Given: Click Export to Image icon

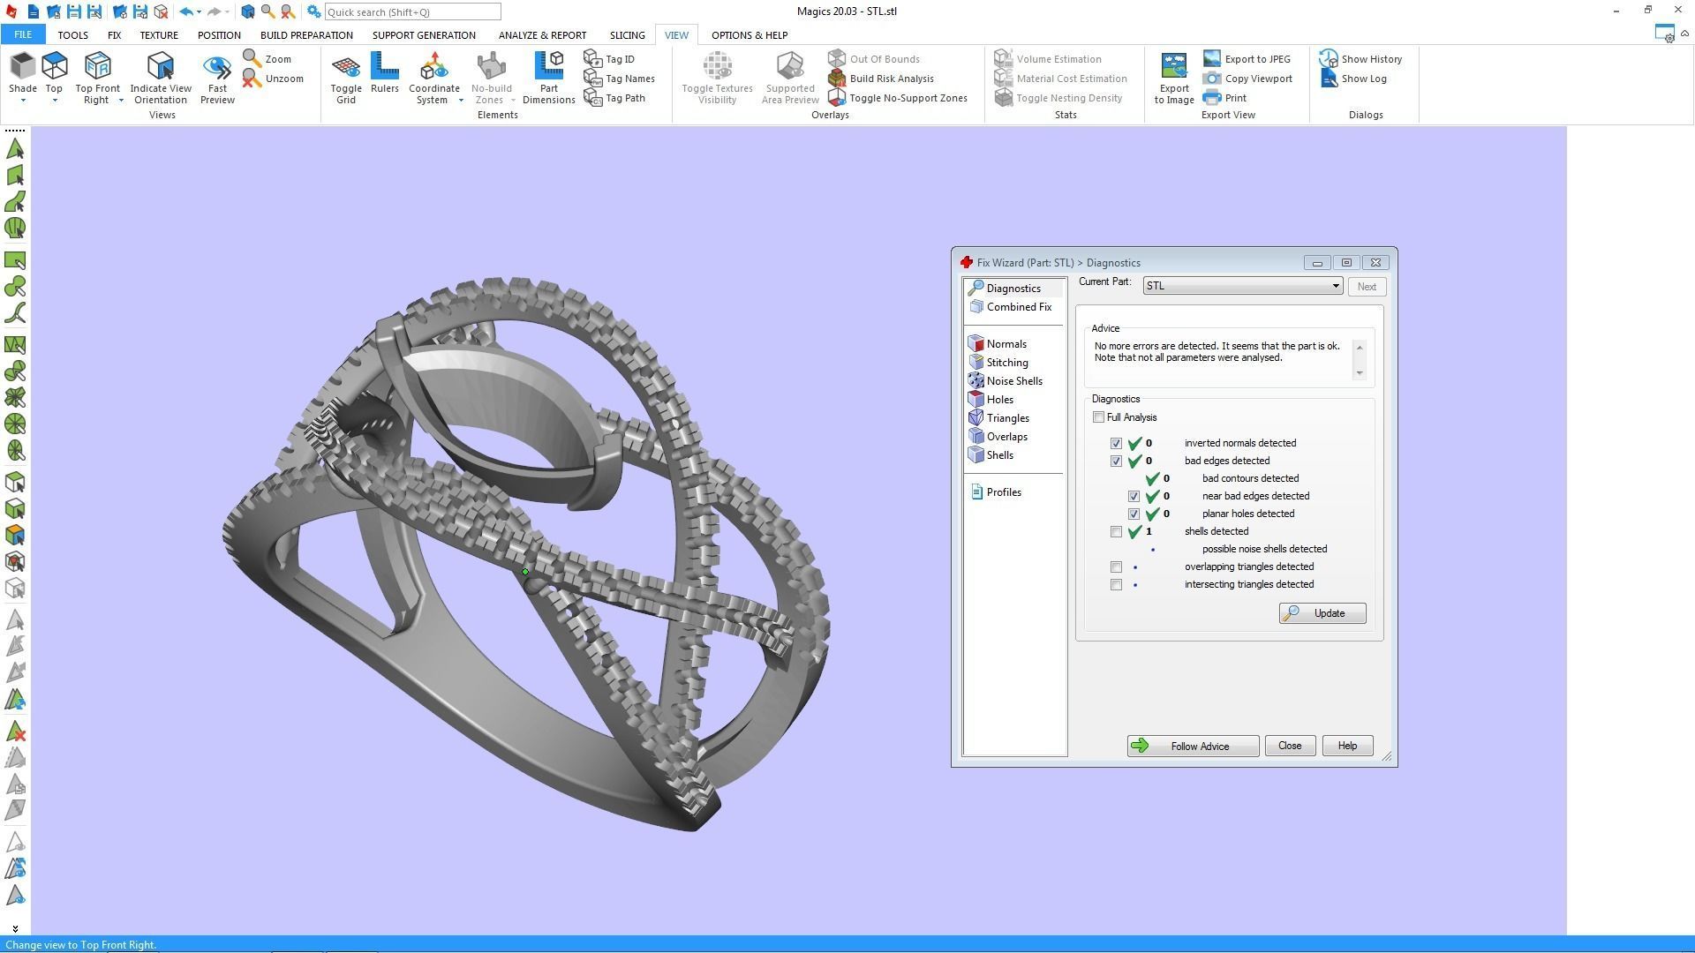Looking at the screenshot, I should [x=1174, y=66].
